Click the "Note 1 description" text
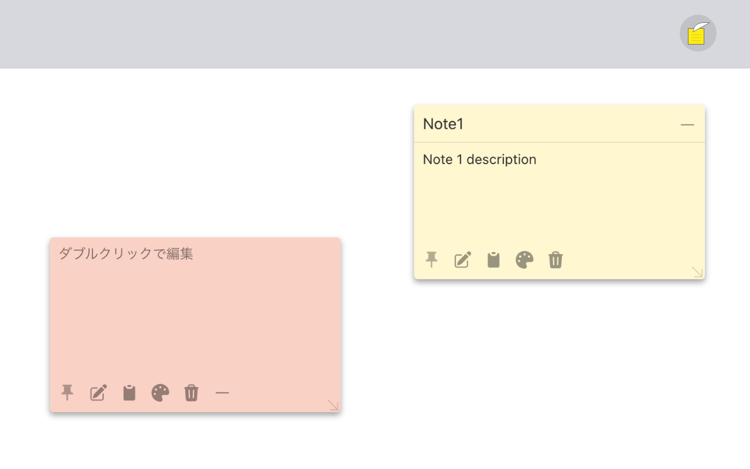750x469 pixels. click(x=479, y=159)
